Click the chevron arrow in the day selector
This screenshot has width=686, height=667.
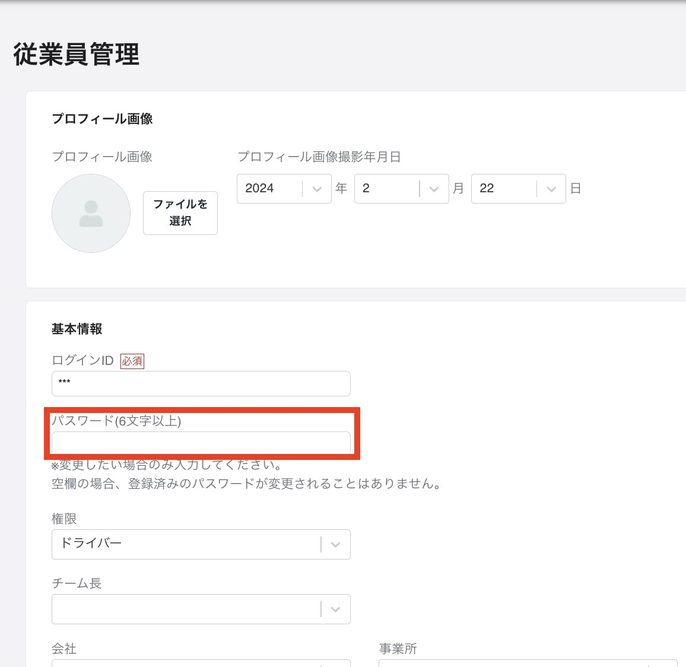[x=551, y=189]
